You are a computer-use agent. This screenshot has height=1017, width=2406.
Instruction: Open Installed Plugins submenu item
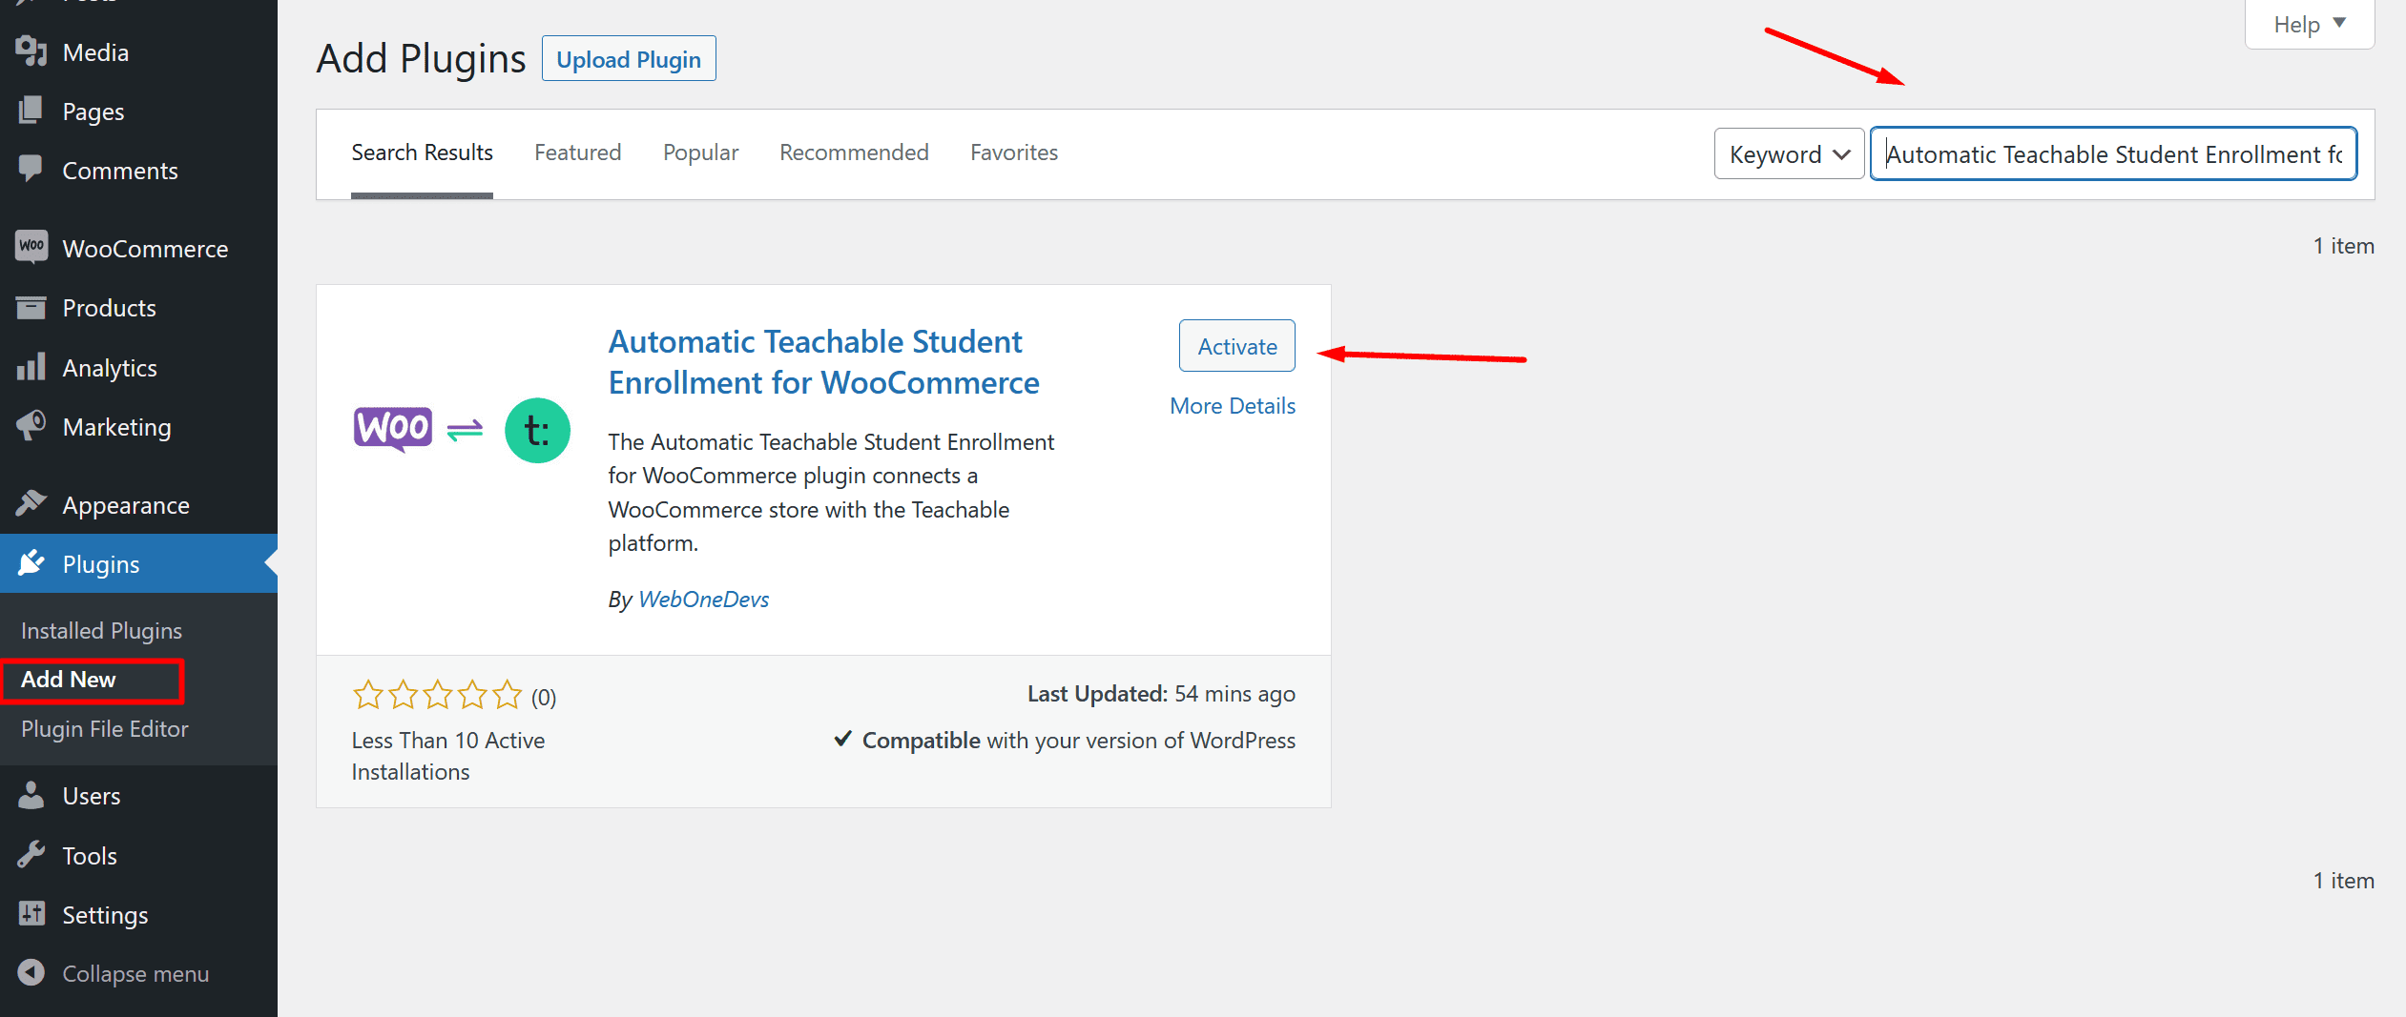pos(101,631)
